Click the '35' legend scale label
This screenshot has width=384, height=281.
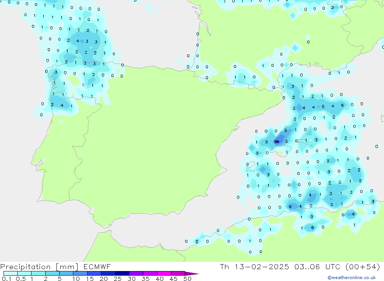[146, 279]
